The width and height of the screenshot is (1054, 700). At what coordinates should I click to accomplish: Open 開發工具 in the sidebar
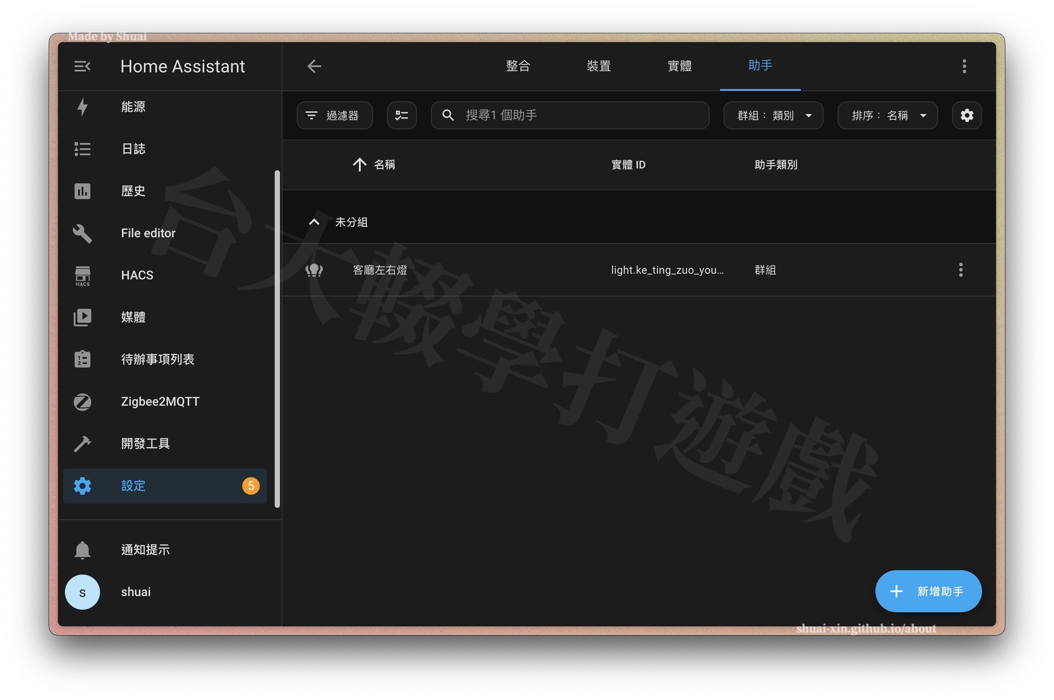pos(165,444)
